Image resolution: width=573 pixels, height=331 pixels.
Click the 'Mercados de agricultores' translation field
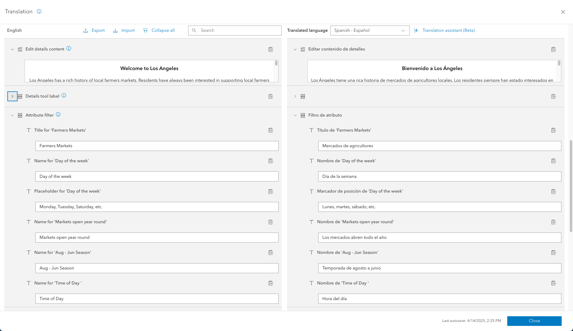439,146
